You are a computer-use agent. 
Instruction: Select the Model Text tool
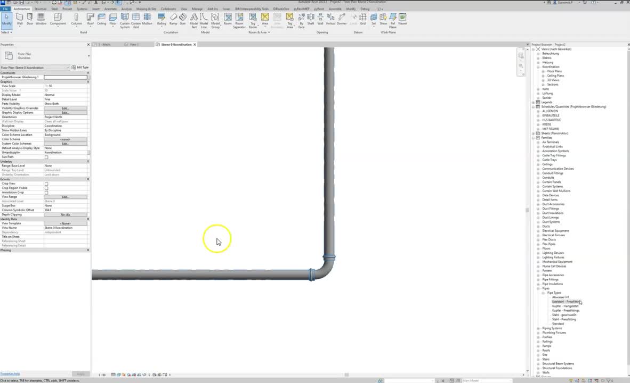194,21
